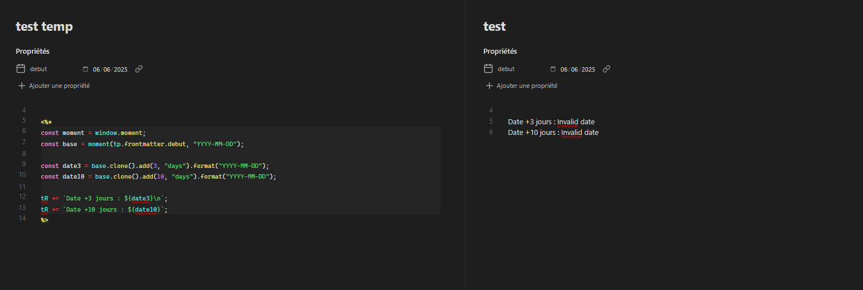Click the link icon beside test note's date
Screen dimensions: 863x290
pos(607,69)
